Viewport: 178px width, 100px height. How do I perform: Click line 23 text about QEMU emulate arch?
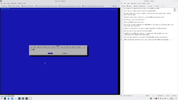(146, 40)
